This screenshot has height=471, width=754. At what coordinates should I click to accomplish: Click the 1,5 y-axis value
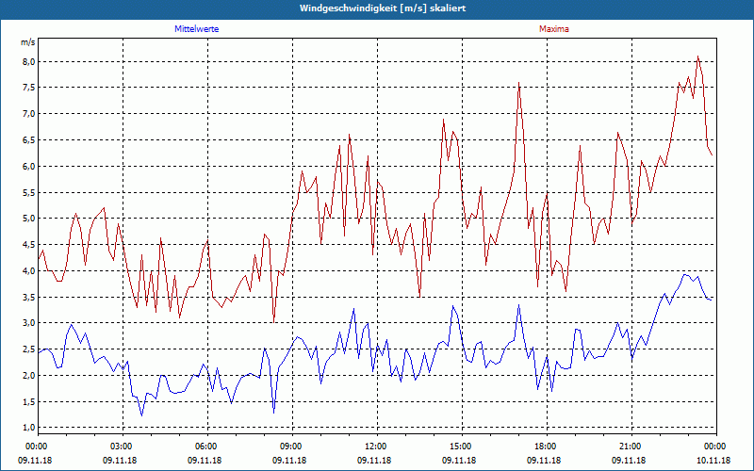tap(27, 401)
